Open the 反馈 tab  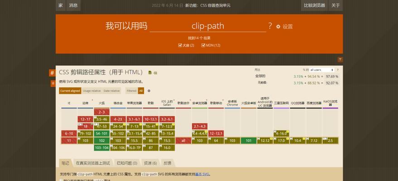click(x=167, y=163)
